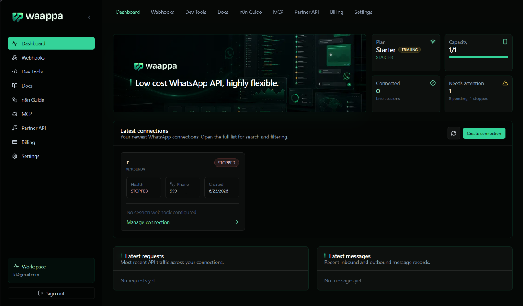Image resolution: width=523 pixels, height=306 pixels.
Task: Open MCP from the sidebar label
Action: tap(27, 114)
